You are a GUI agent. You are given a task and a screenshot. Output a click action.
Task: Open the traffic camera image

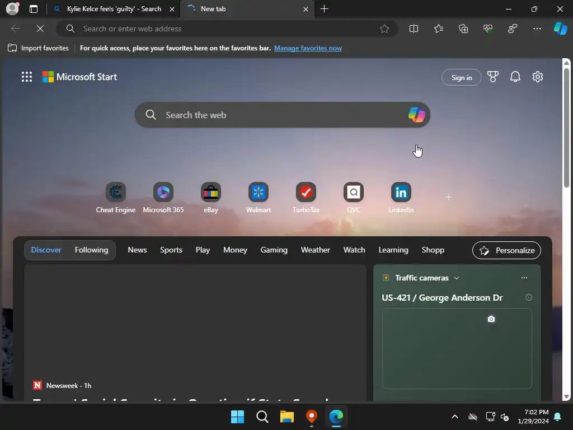[457, 348]
